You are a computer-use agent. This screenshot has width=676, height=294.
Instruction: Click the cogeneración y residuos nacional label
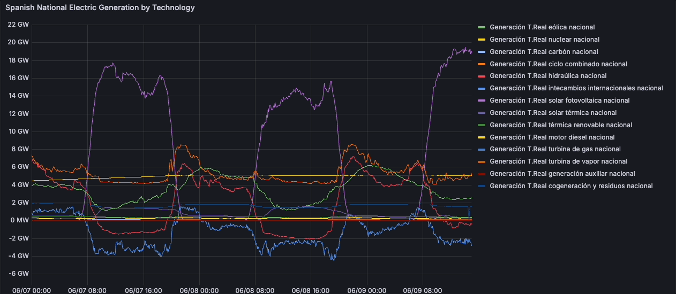[x=571, y=186]
